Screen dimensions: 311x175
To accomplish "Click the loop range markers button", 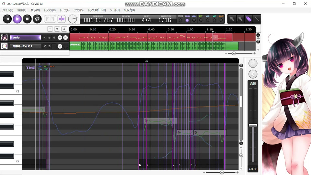I will 50,19.
